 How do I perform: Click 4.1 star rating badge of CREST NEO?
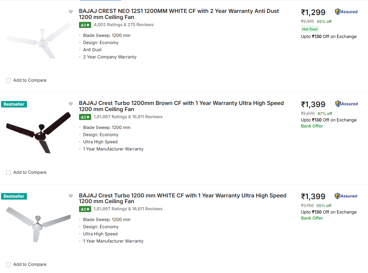click(85, 25)
